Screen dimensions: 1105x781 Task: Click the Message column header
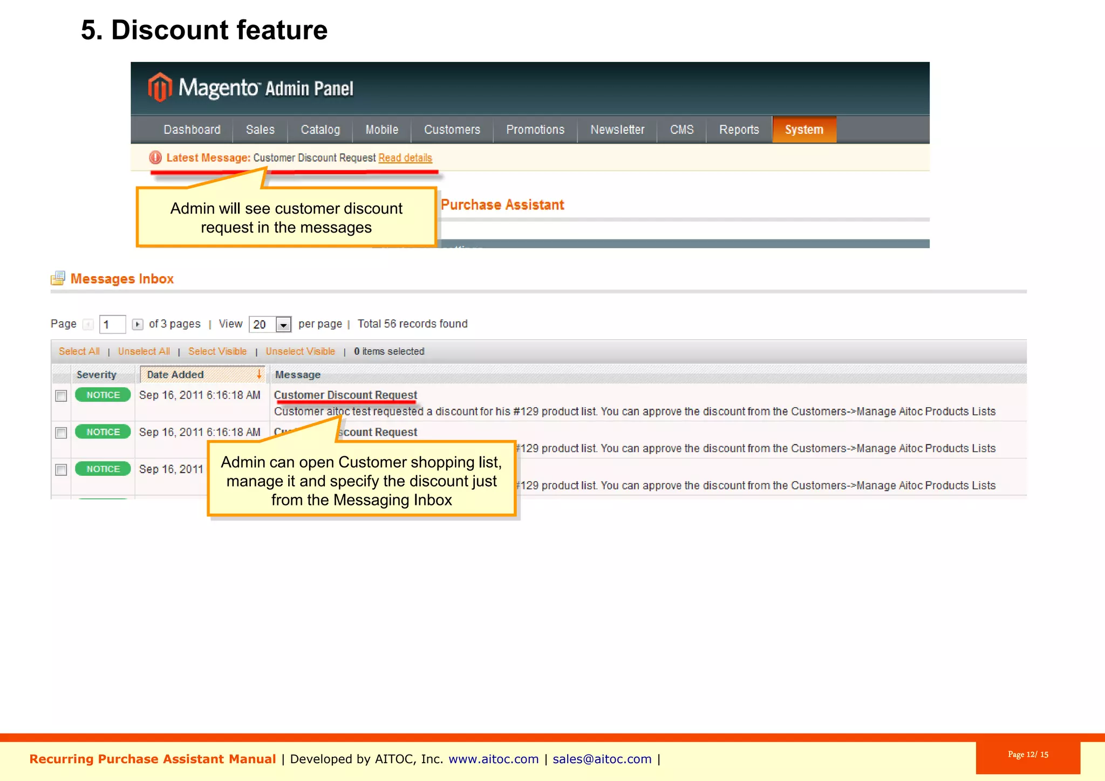tap(298, 374)
